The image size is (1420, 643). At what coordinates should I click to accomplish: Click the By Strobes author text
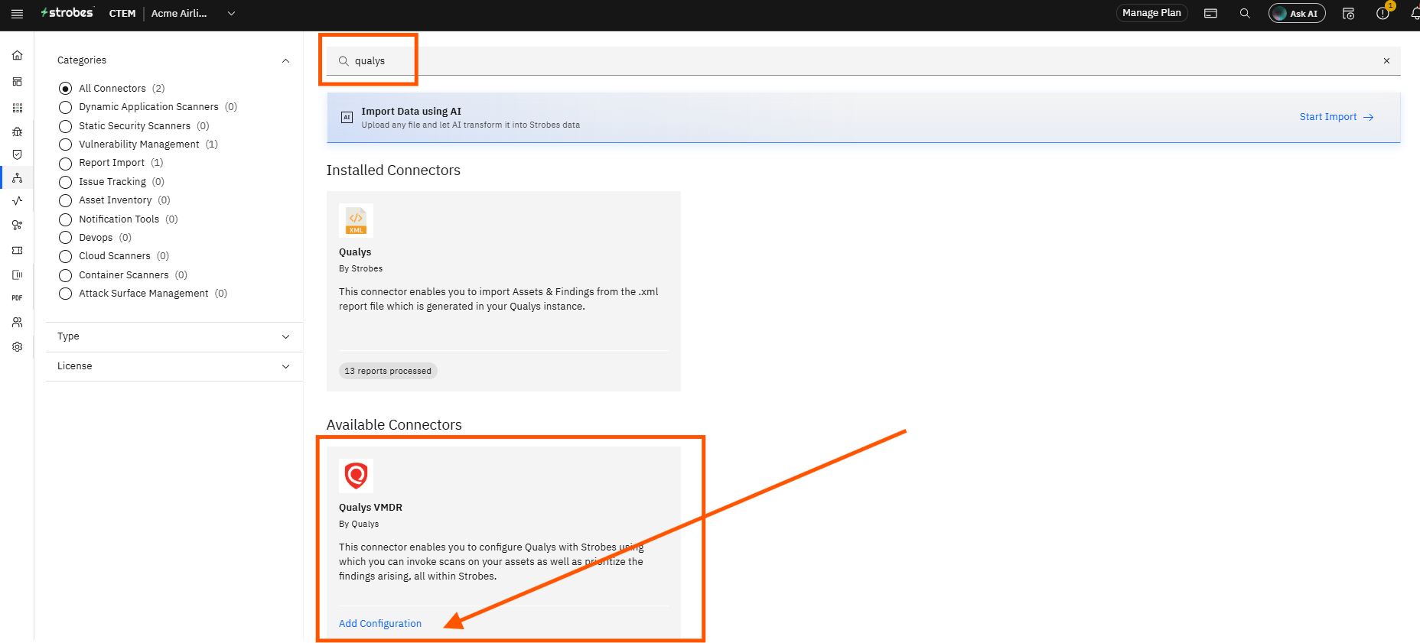click(x=360, y=269)
